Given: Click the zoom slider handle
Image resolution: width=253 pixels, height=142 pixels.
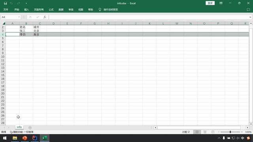Looking at the screenshot, I should click(230, 132).
